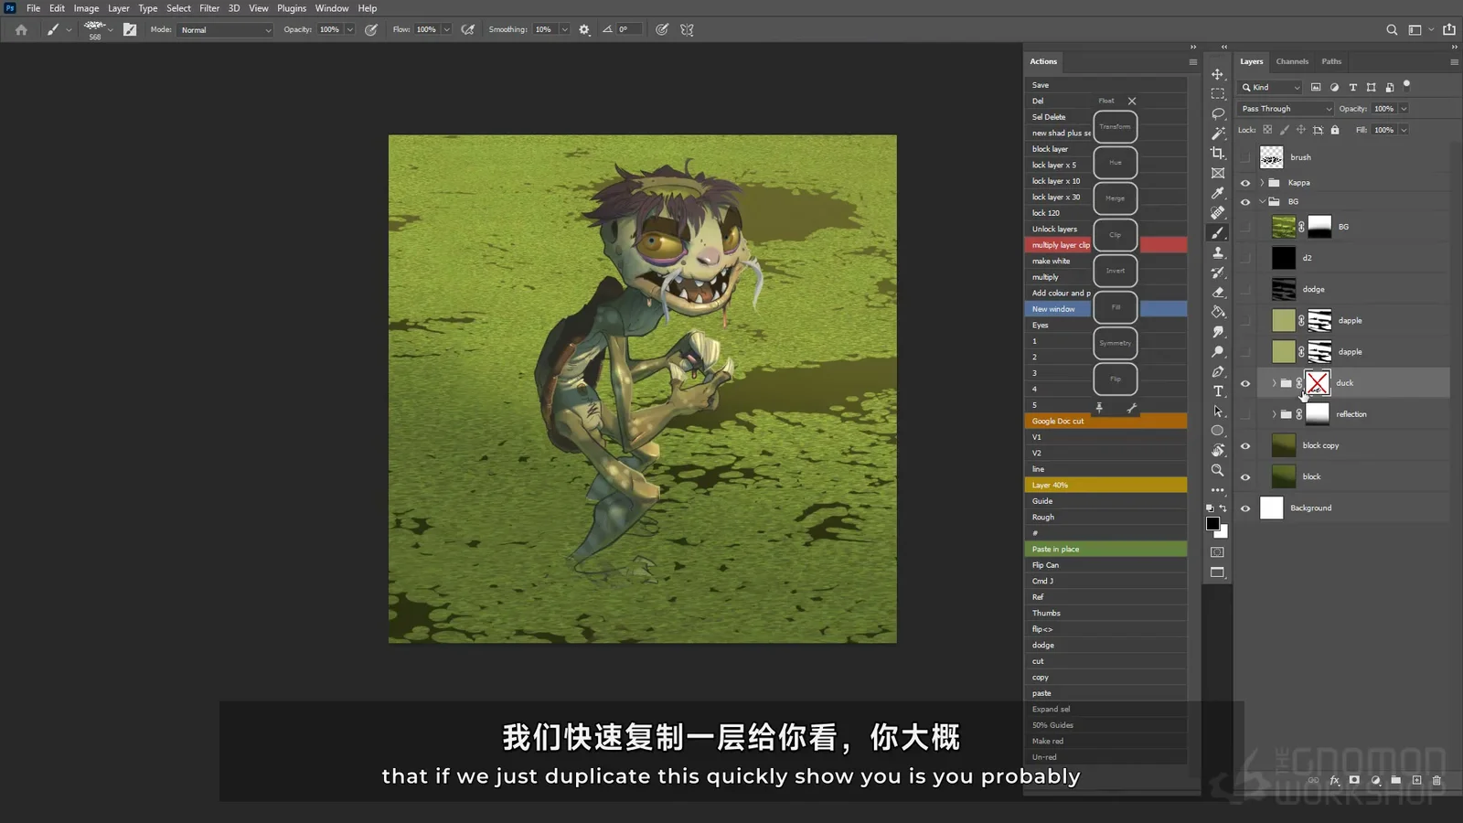Viewport: 1463px width, 823px height.
Task: Switch to the Paths tab
Action: 1331,61
